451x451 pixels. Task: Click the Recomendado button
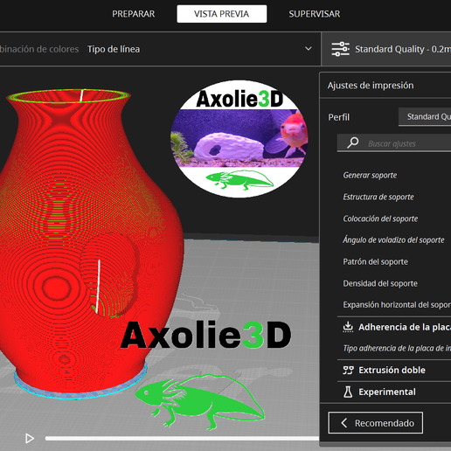coord(376,423)
